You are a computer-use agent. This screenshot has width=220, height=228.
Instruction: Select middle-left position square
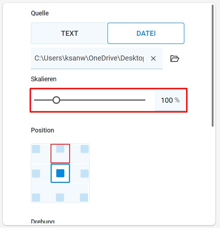point(36,173)
